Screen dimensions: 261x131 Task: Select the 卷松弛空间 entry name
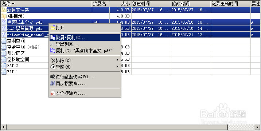[18, 59]
